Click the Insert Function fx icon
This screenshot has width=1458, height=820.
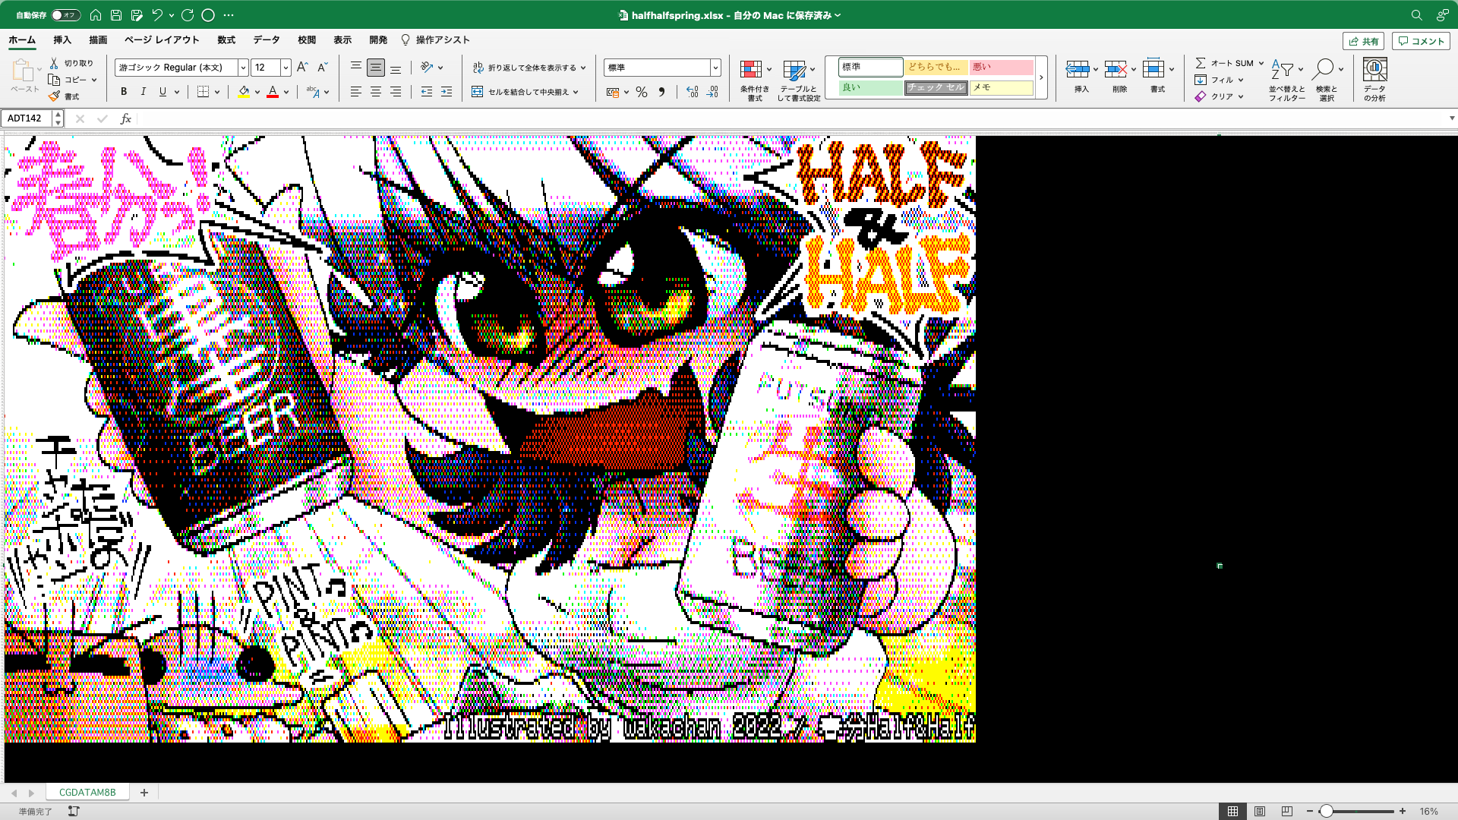click(125, 118)
